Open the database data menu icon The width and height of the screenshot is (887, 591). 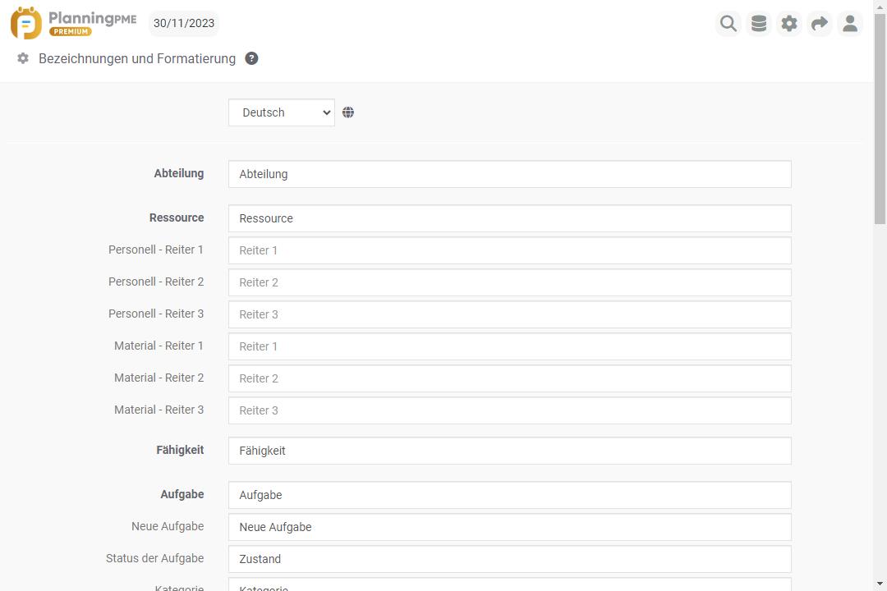[x=759, y=24]
